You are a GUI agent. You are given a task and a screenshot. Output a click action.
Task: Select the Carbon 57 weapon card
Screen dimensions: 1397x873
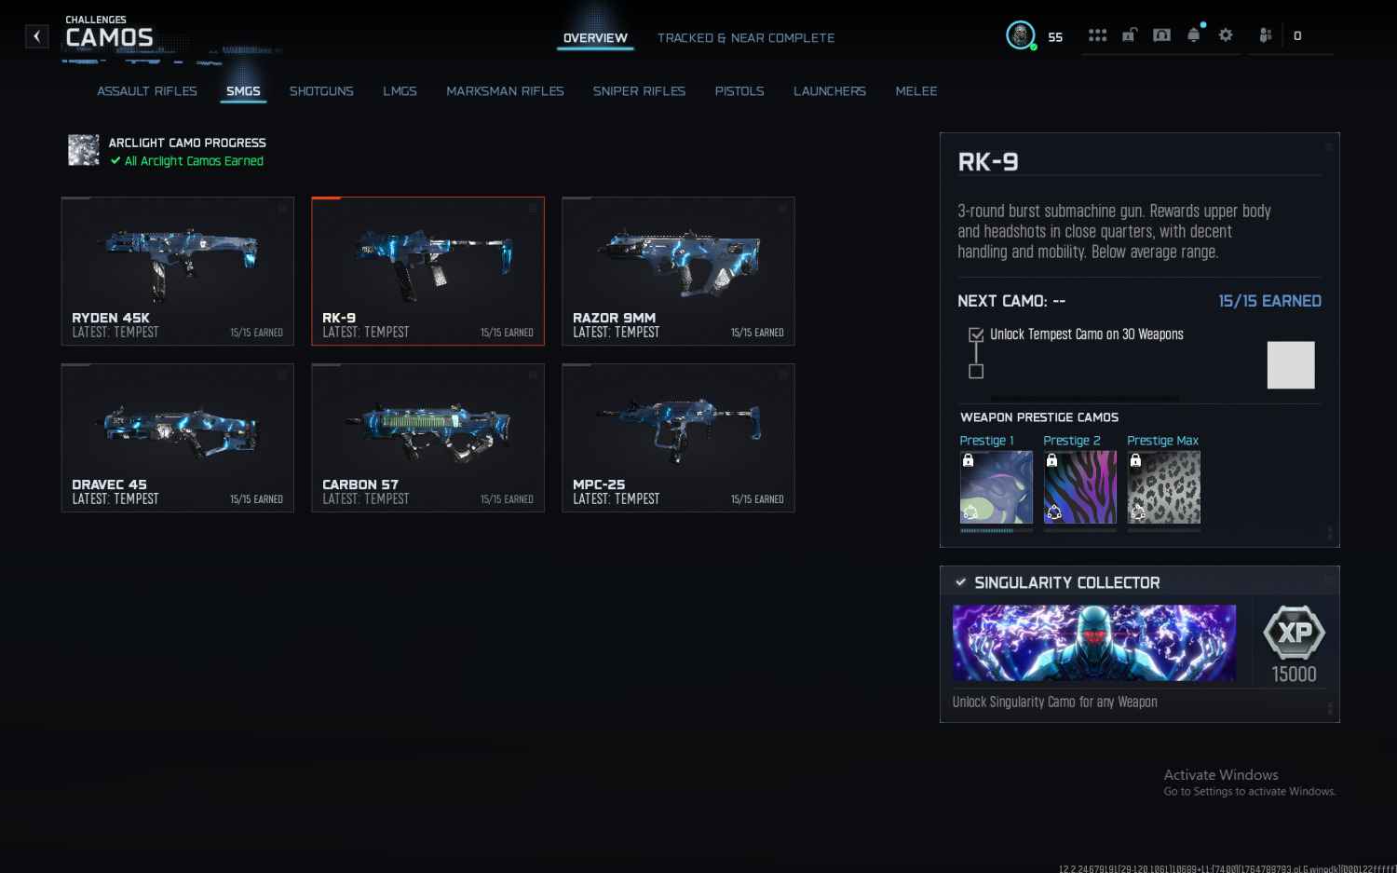[427, 437]
